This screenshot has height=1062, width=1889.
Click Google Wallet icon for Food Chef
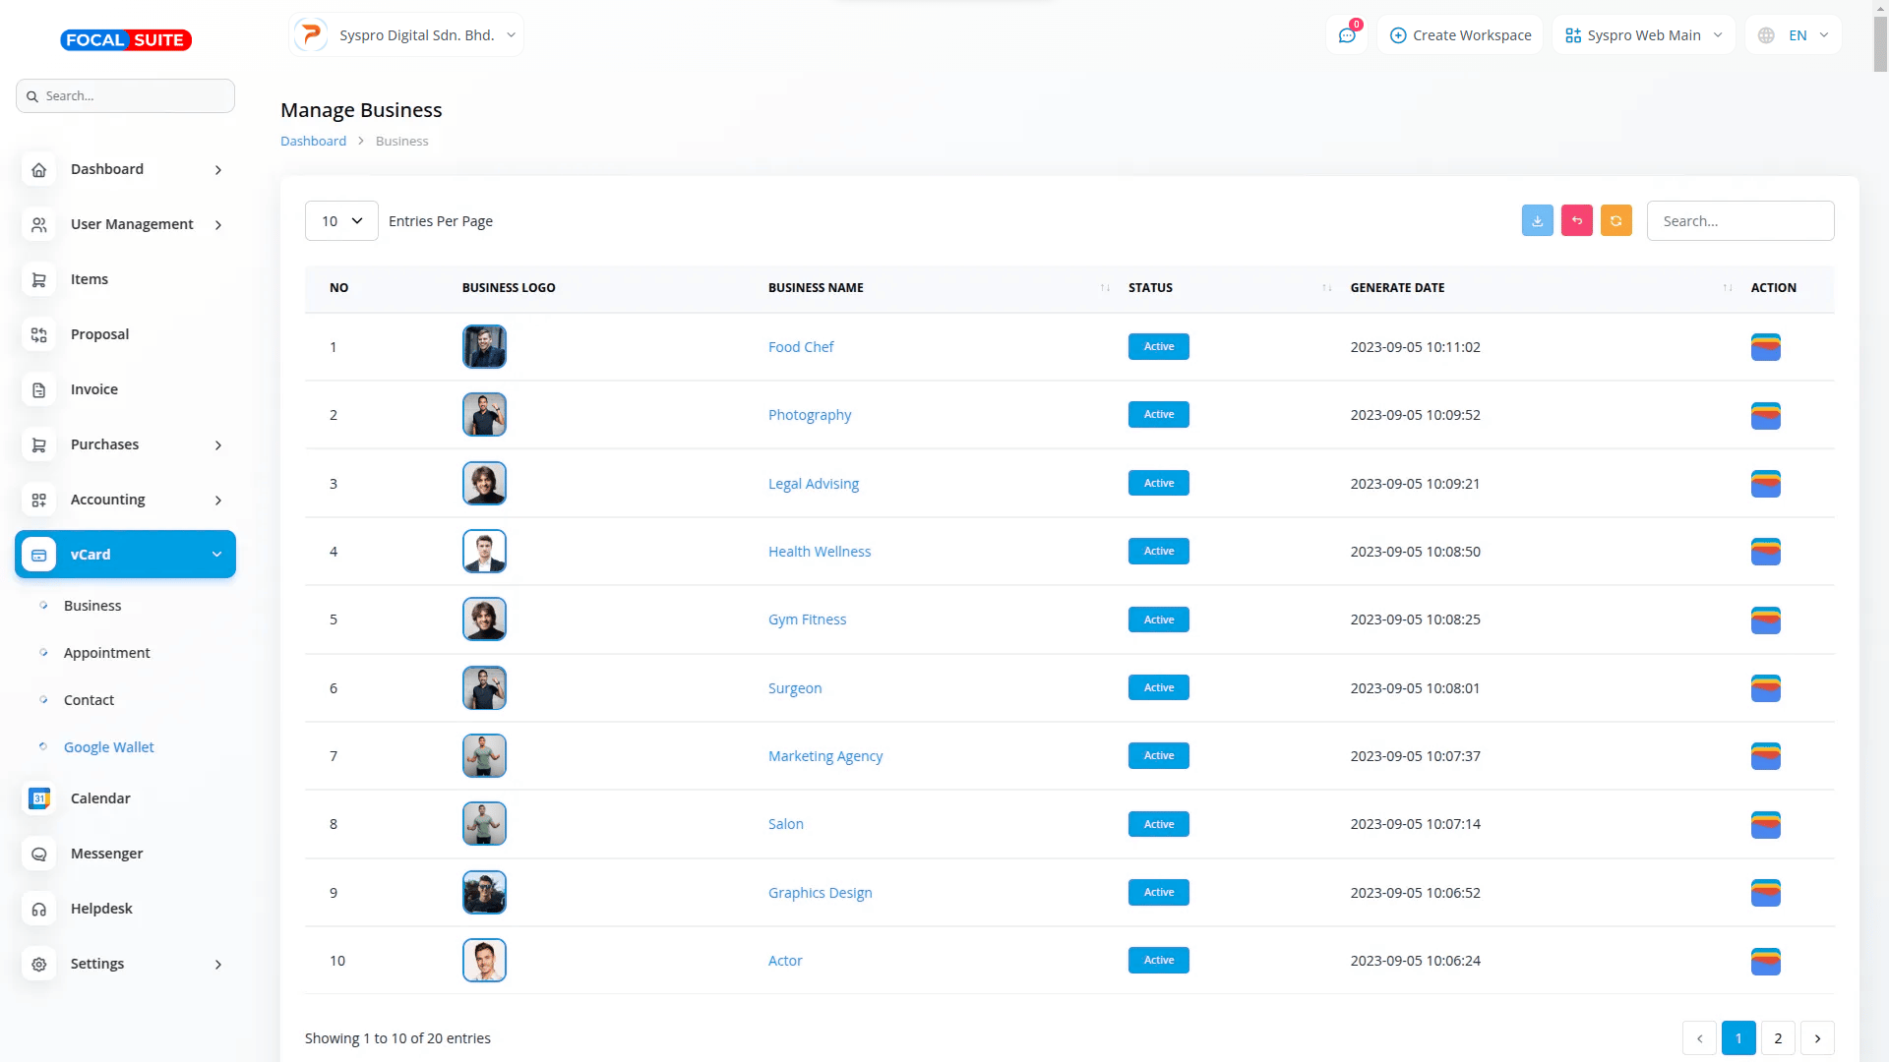coord(1765,347)
